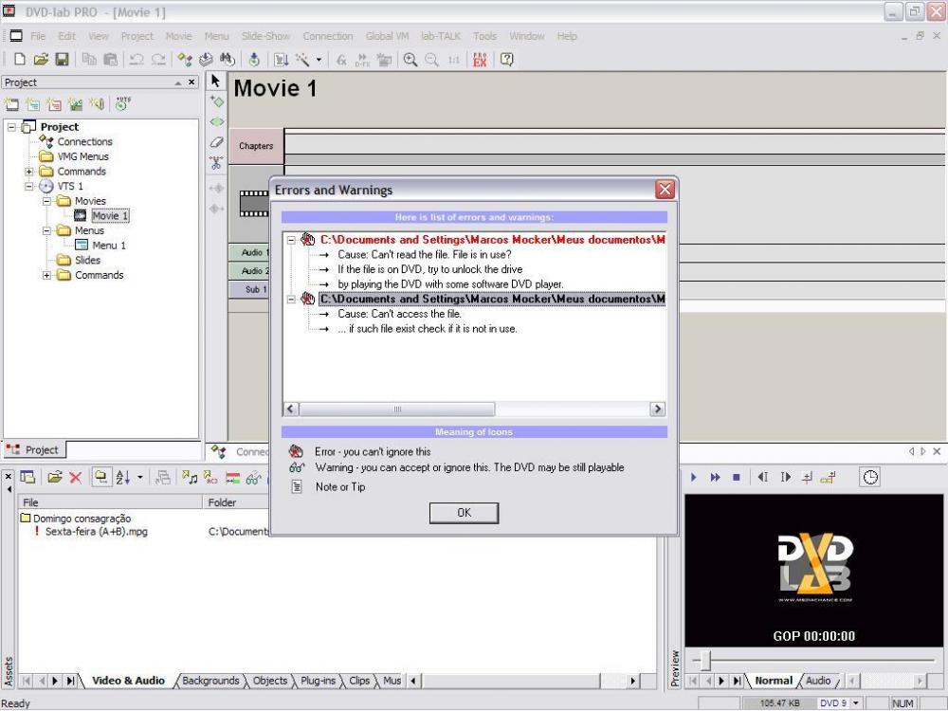Click the Help question mark icon
The height and width of the screenshot is (711, 948).
(507, 60)
